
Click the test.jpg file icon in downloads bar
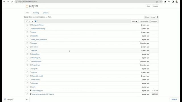point(5,99)
